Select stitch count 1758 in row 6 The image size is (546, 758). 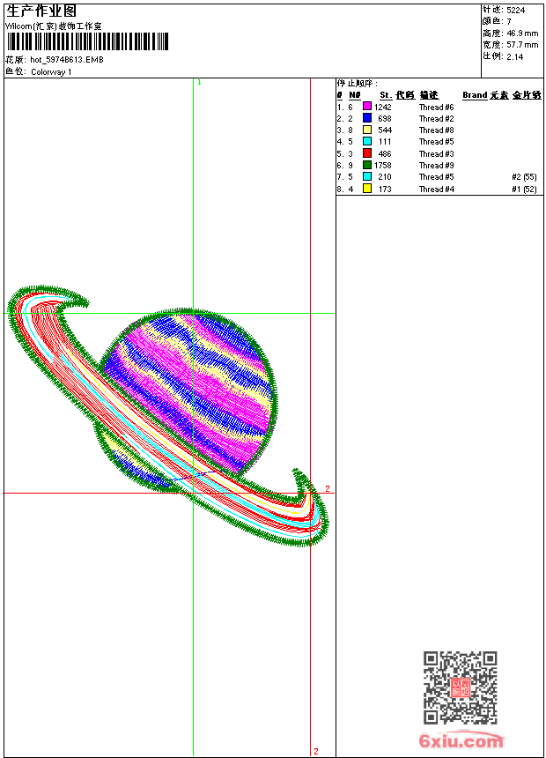point(383,166)
